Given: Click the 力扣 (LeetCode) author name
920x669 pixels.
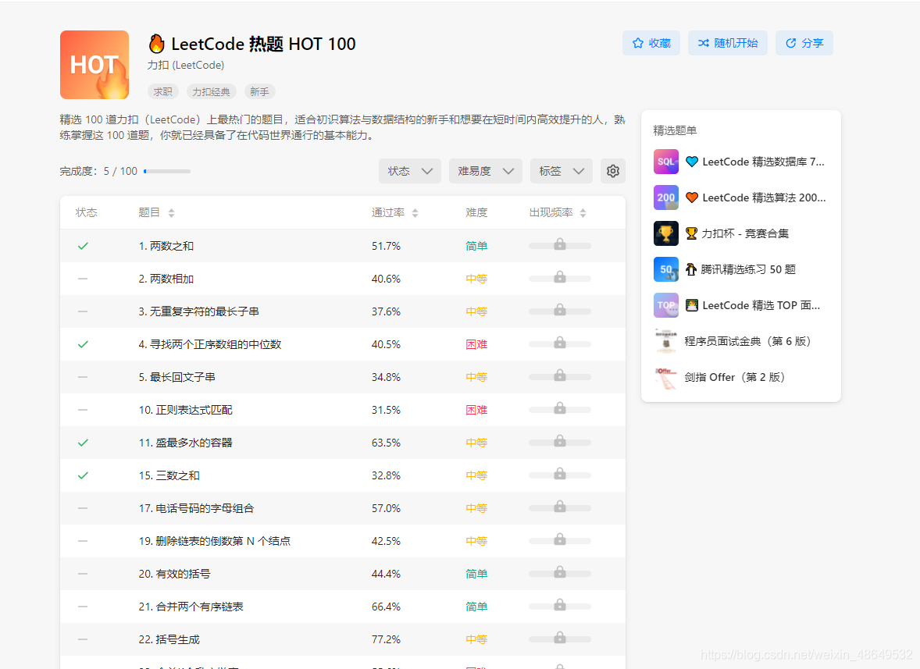Looking at the screenshot, I should coord(185,65).
